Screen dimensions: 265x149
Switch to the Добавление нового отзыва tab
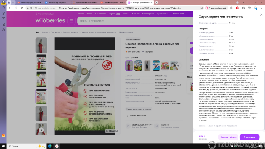click(x=85, y=2)
